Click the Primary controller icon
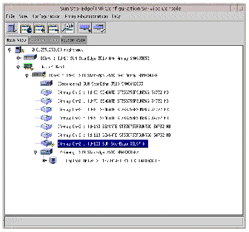The width and height of the screenshot is (249, 232). click(46, 152)
